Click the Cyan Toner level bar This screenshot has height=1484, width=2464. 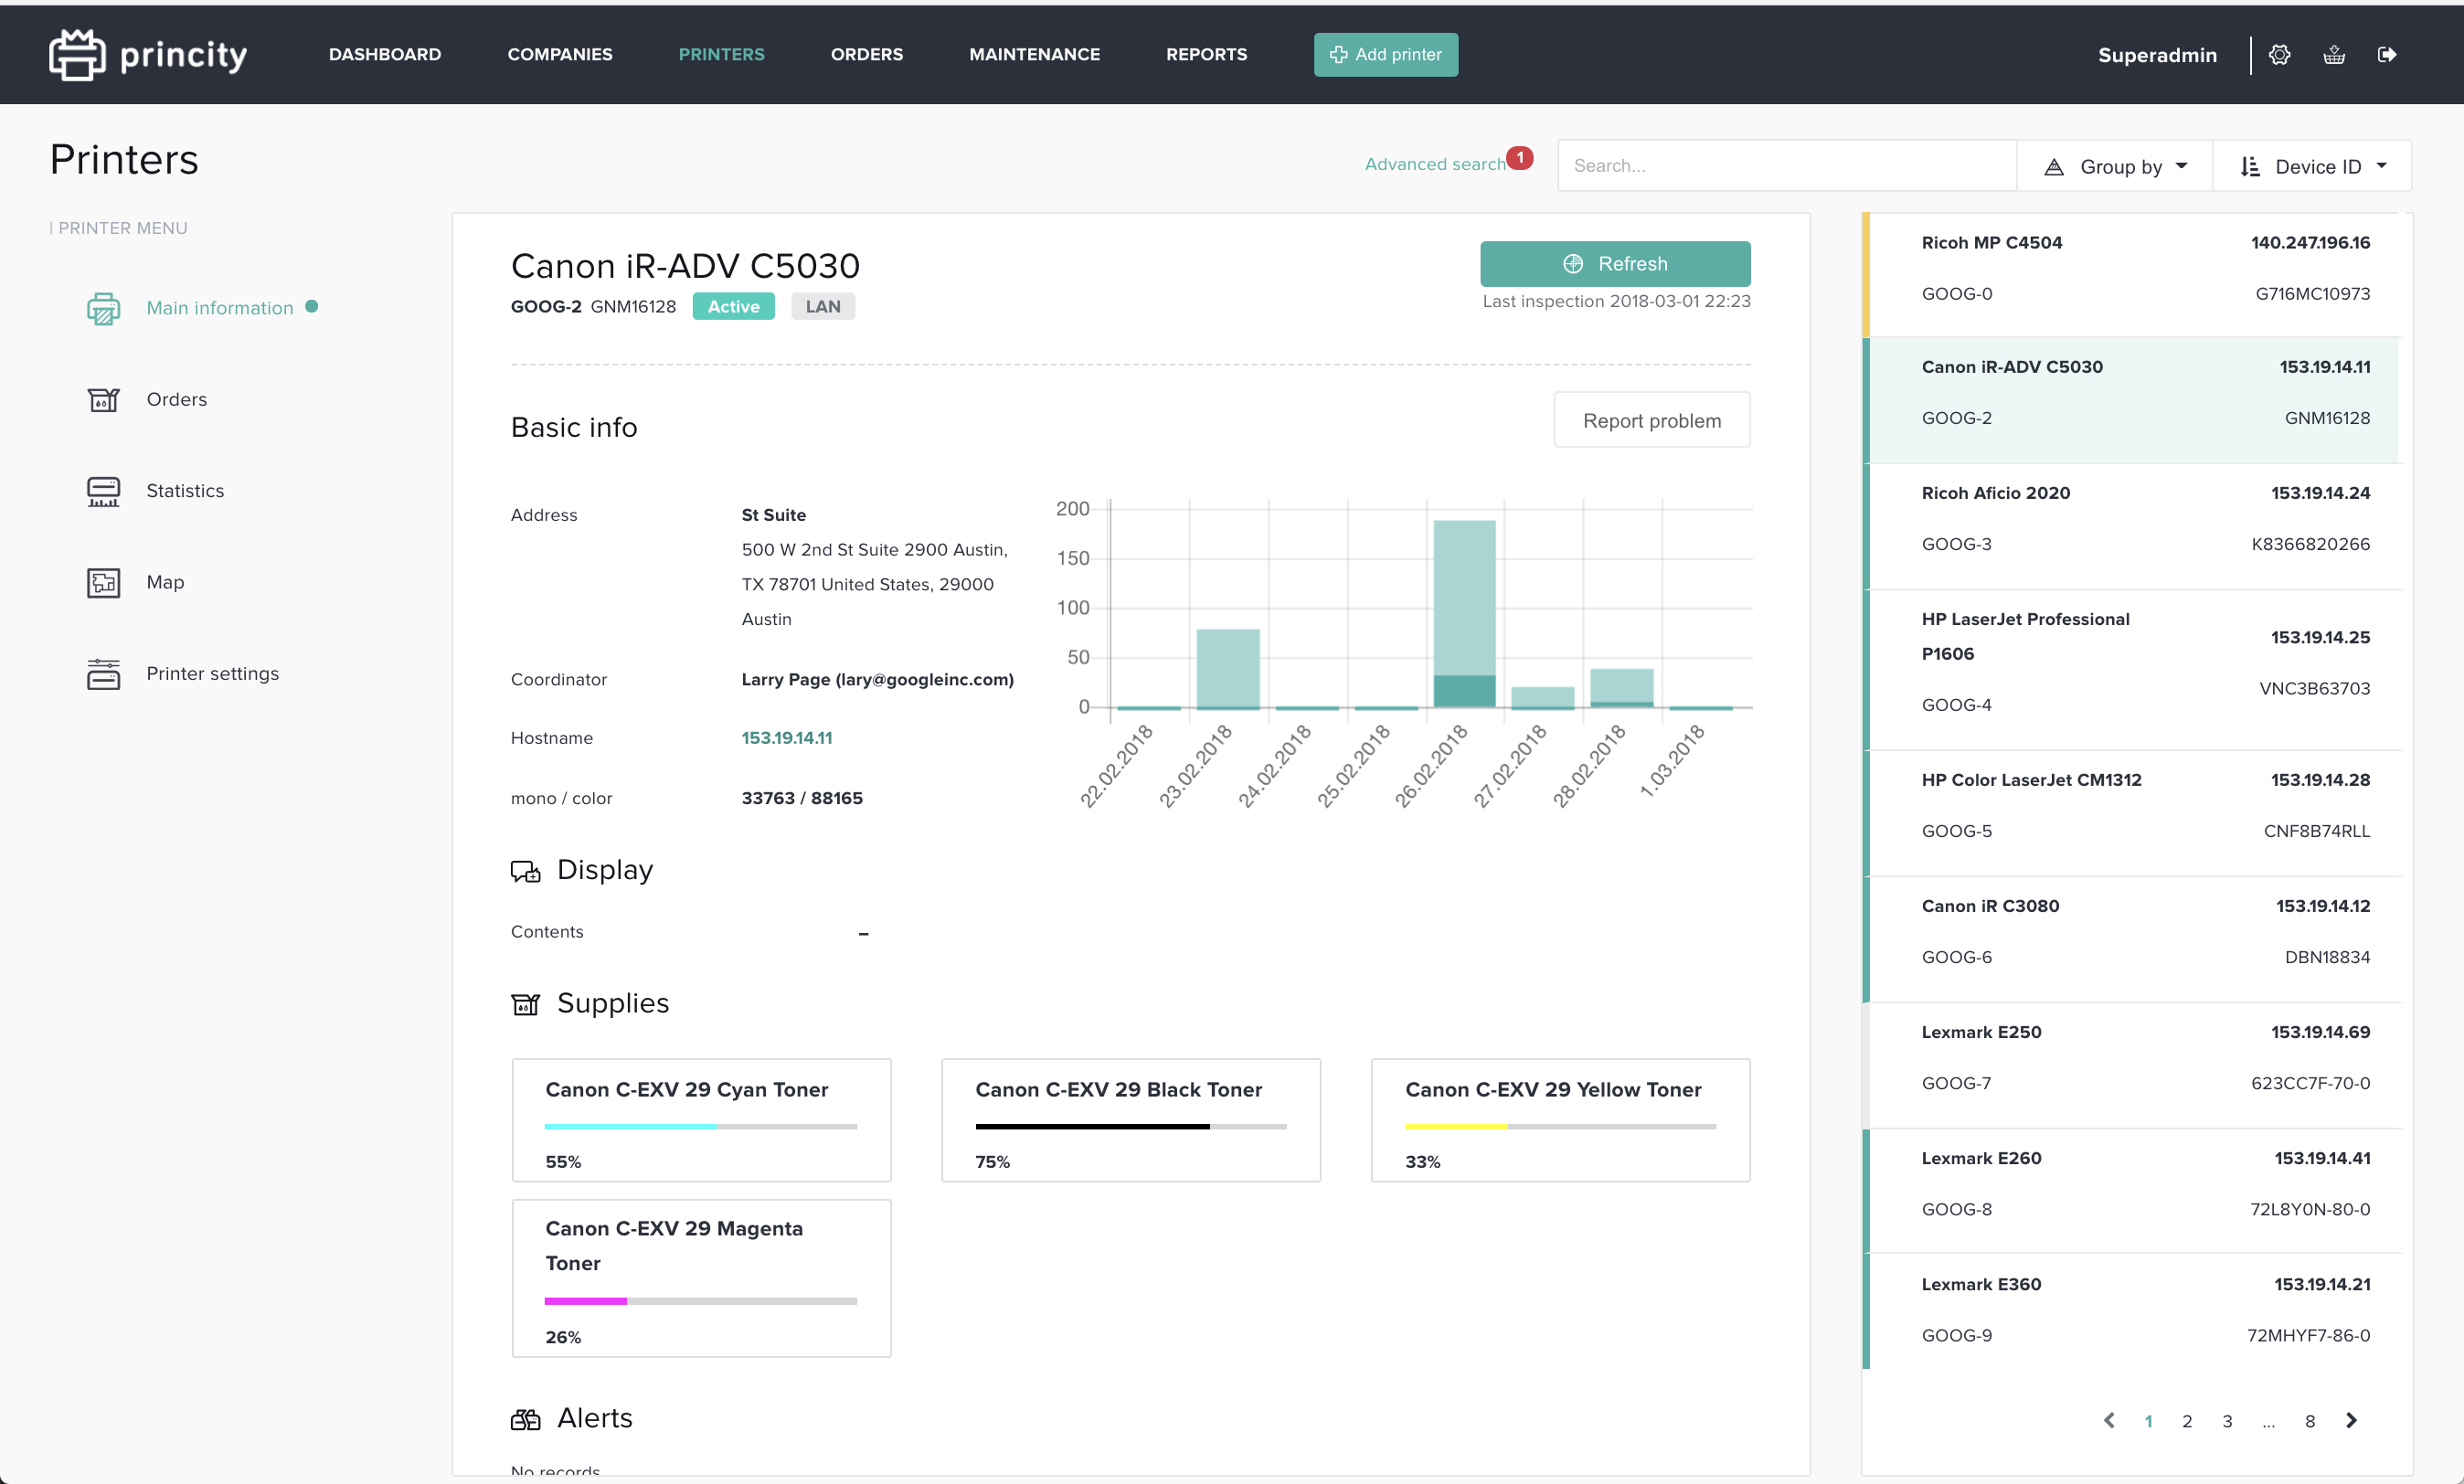point(700,1126)
